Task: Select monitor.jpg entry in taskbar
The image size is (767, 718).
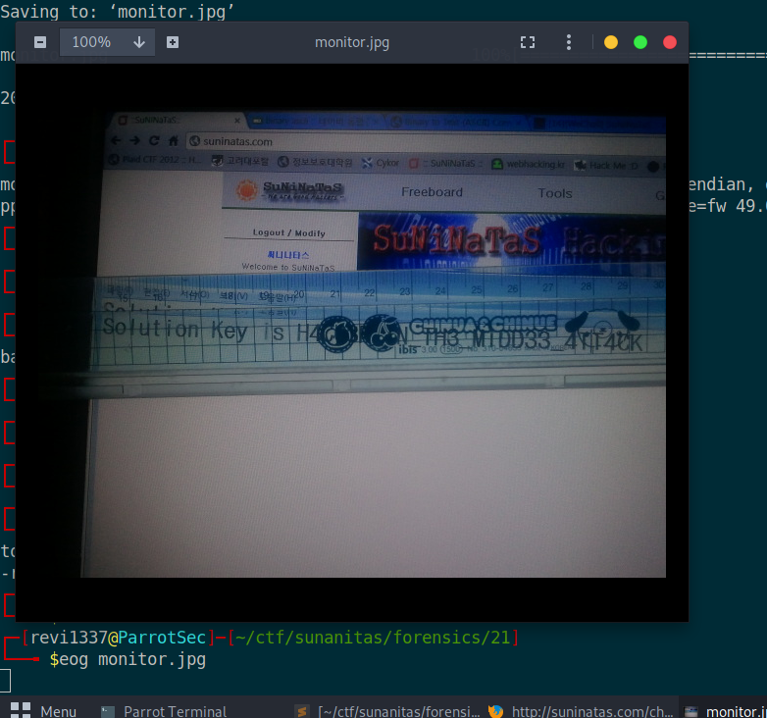Action: (x=723, y=711)
